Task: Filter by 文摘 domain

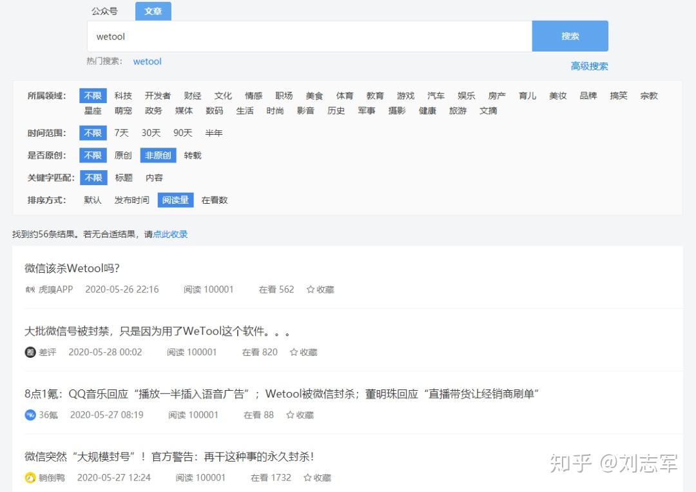Action: pos(488,110)
